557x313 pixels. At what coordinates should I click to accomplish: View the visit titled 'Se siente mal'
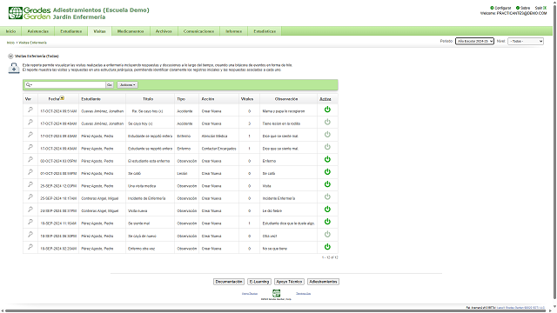coord(30,223)
